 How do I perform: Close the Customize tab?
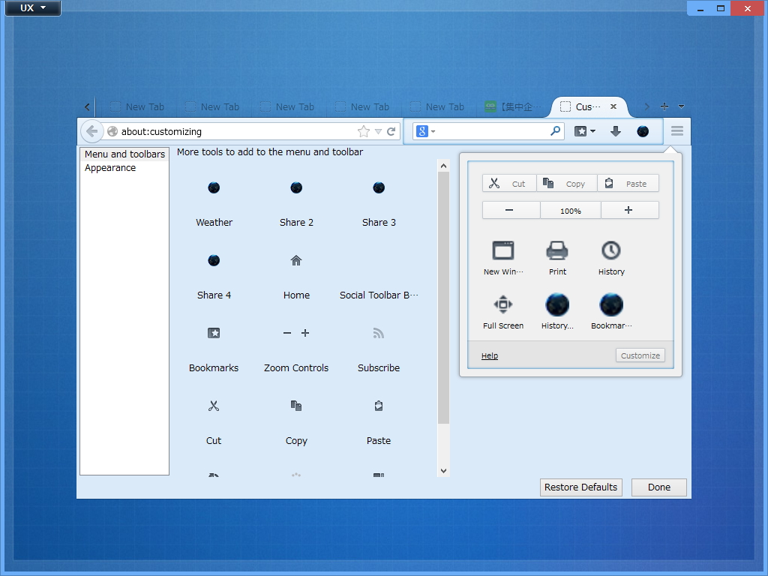coord(613,106)
